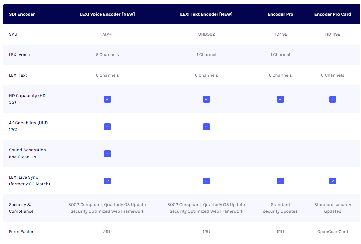Click Encoder Pro's 1RU form factor
Screen dimensions: 361x244
pyautogui.click(x=280, y=232)
